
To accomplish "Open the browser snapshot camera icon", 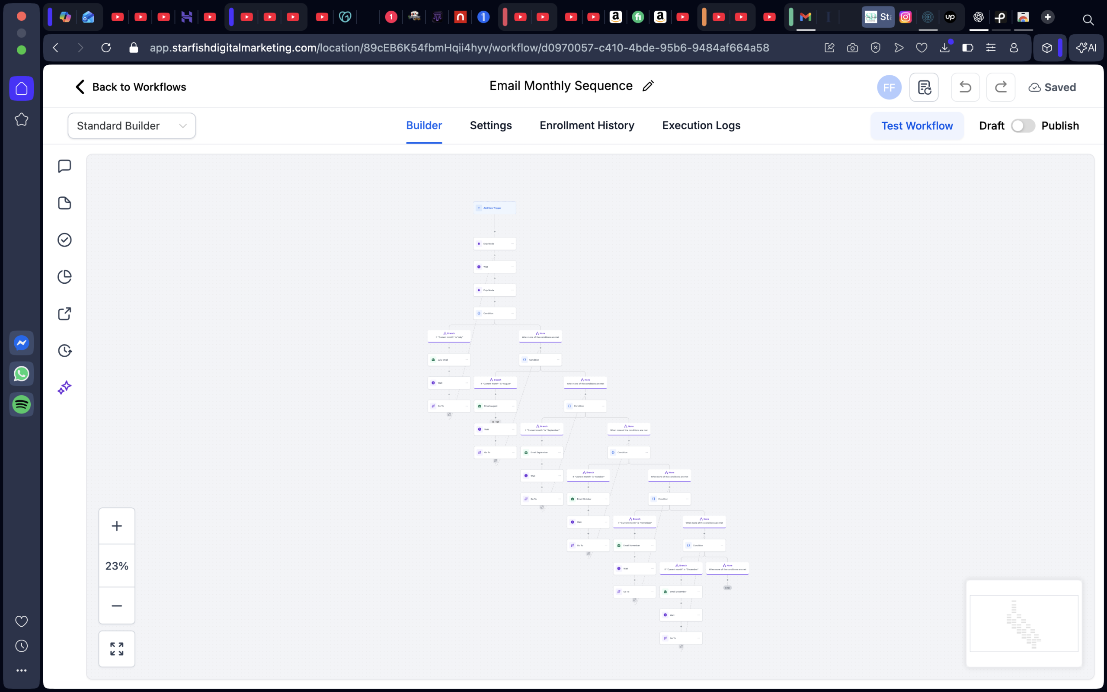I will [x=852, y=48].
